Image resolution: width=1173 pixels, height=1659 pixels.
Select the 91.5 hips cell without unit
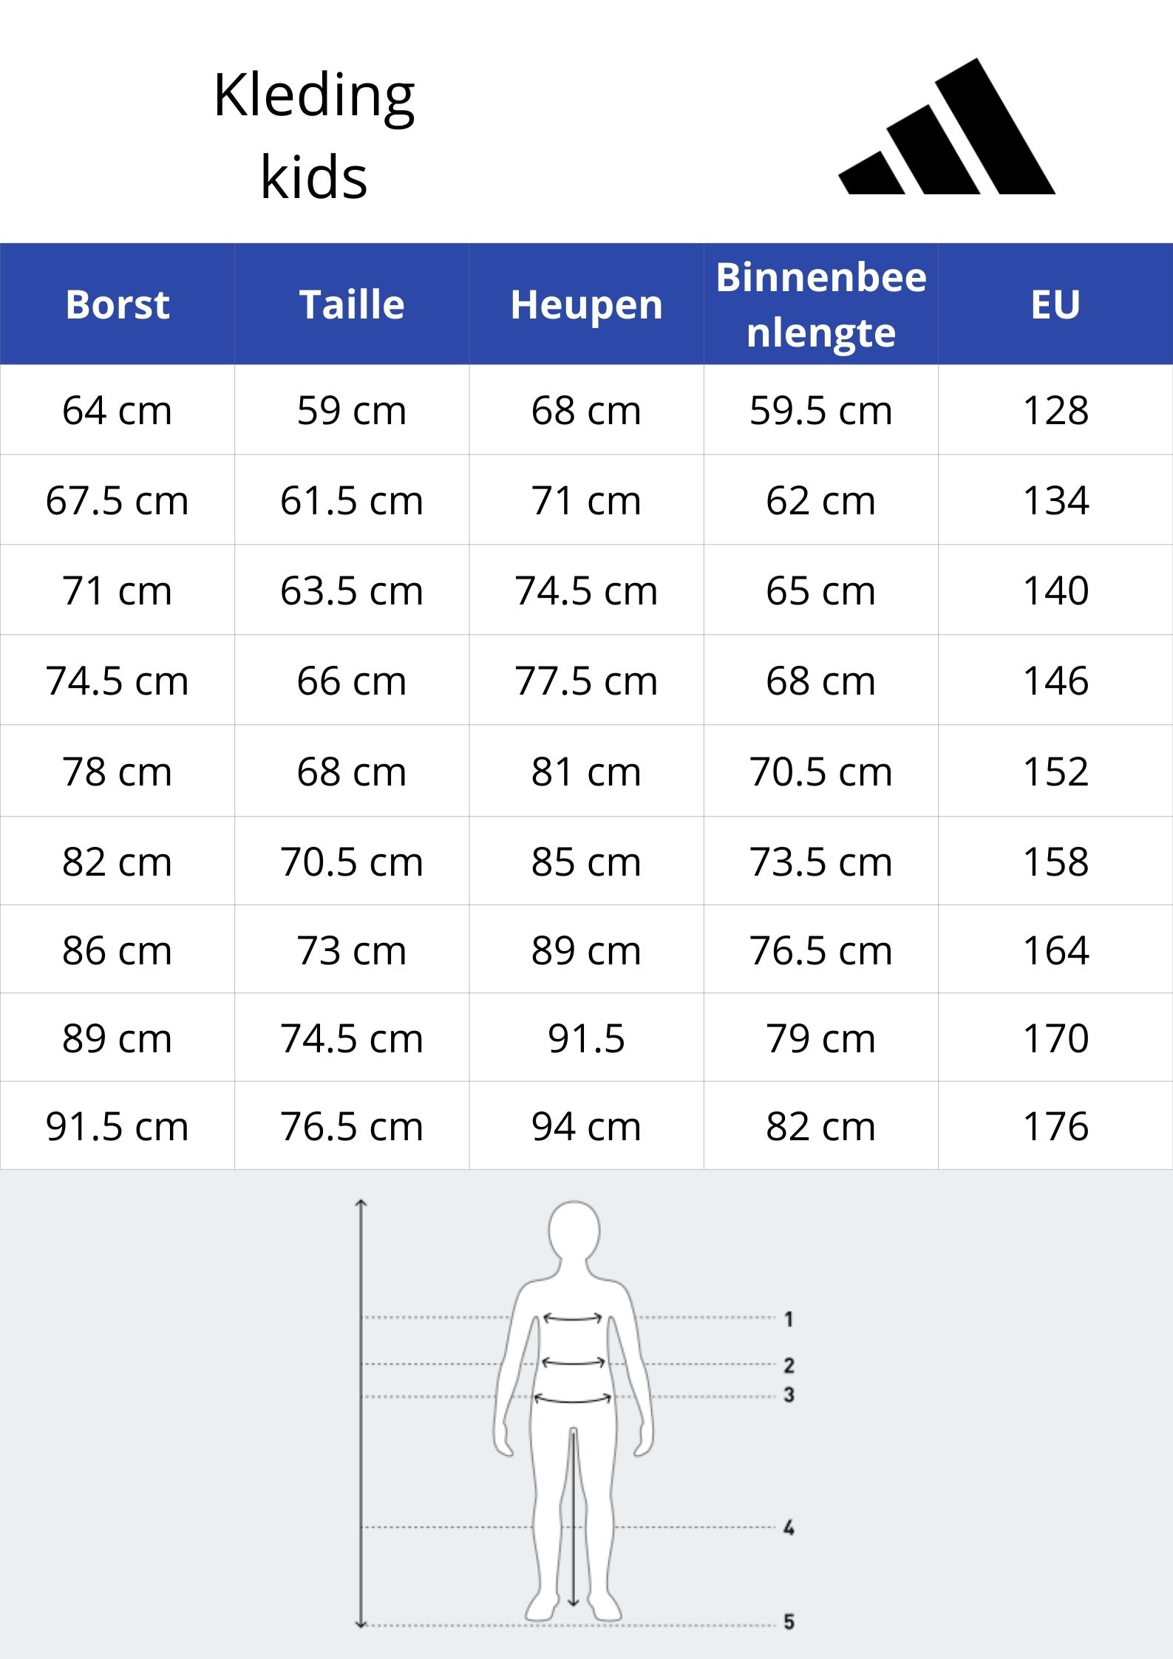pos(586,1038)
